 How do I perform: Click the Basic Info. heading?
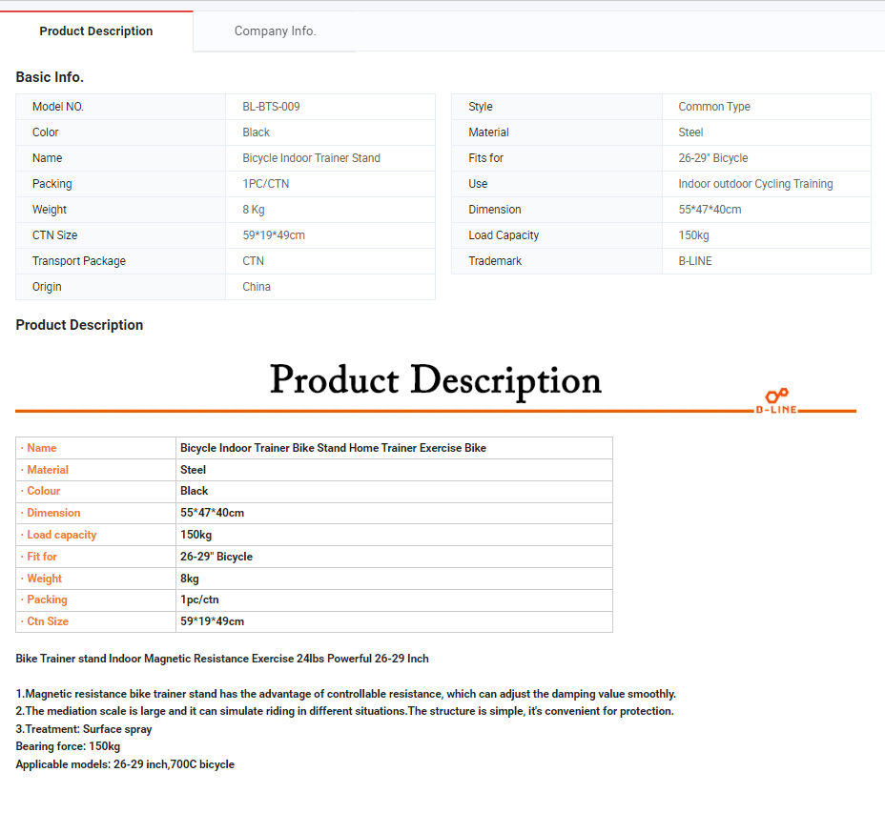(x=50, y=77)
